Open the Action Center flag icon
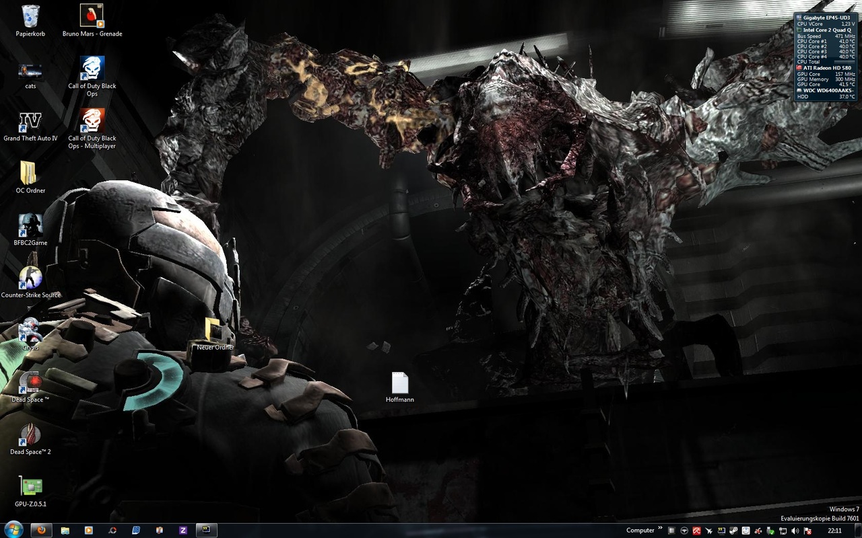The width and height of the screenshot is (862, 538). click(x=807, y=531)
